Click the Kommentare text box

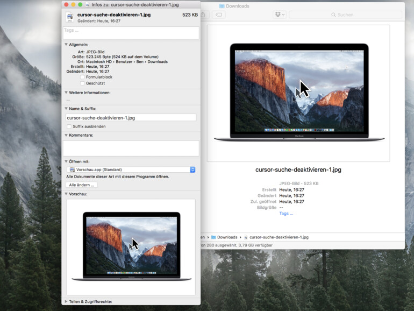coord(131,148)
